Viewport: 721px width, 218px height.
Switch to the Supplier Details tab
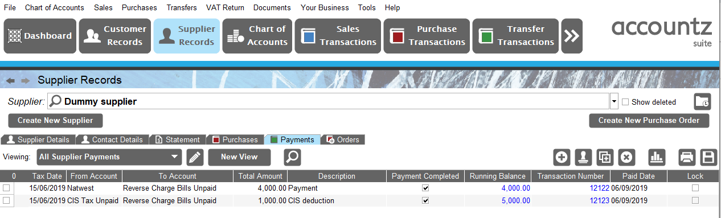(38, 139)
